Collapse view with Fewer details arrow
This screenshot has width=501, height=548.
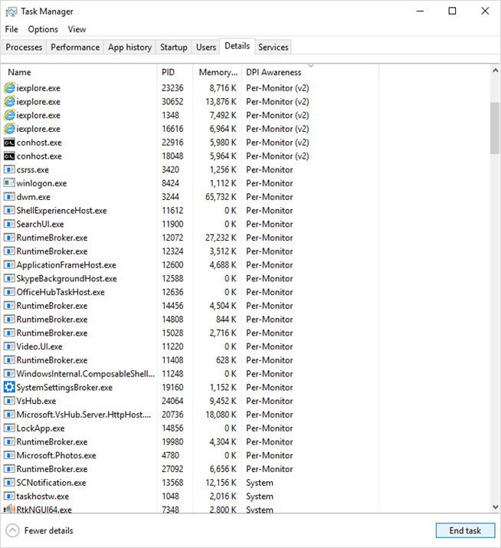tap(12, 530)
